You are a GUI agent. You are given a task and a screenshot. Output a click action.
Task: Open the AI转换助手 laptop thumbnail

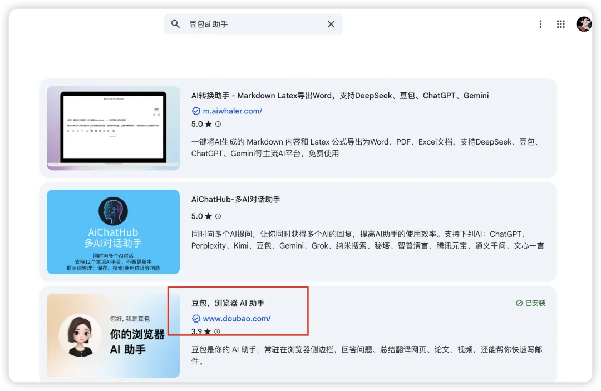click(x=113, y=128)
